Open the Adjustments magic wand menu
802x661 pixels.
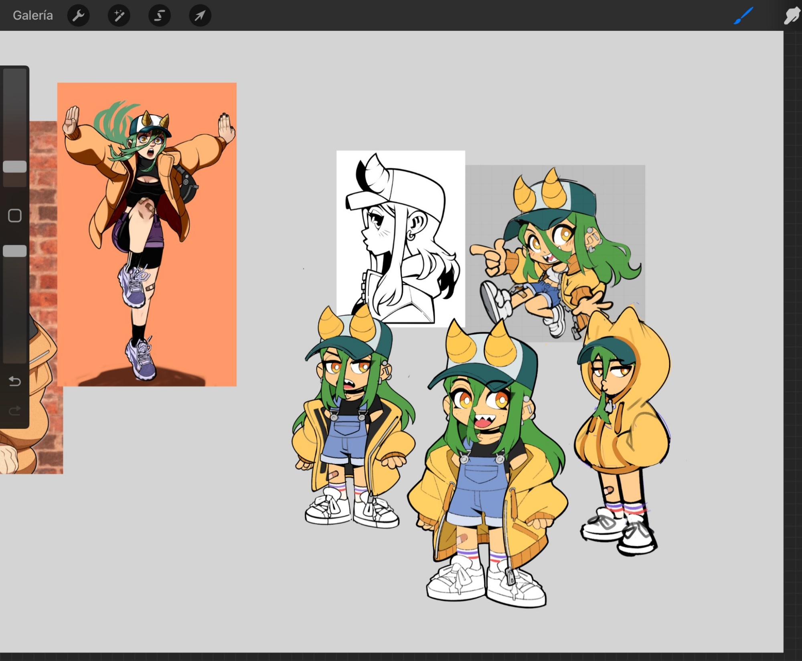[119, 16]
